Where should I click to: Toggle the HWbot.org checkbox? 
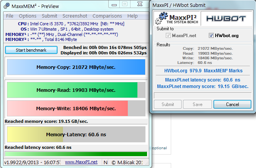point(211,35)
